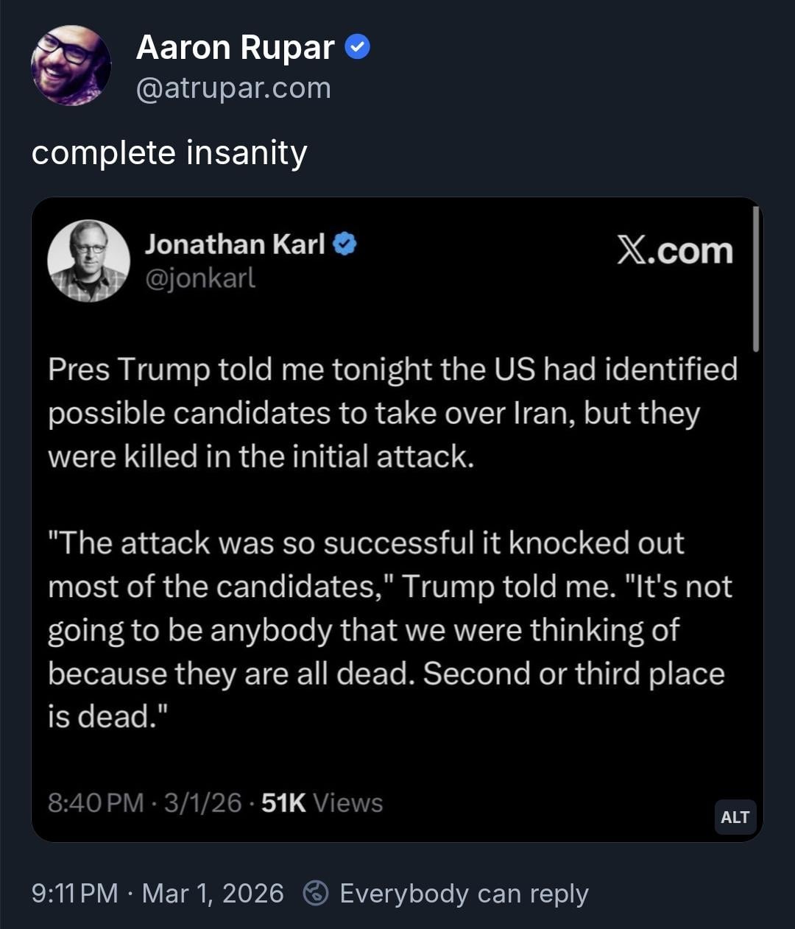
Task: Click the globe reply-settings icon
Action: [x=316, y=893]
